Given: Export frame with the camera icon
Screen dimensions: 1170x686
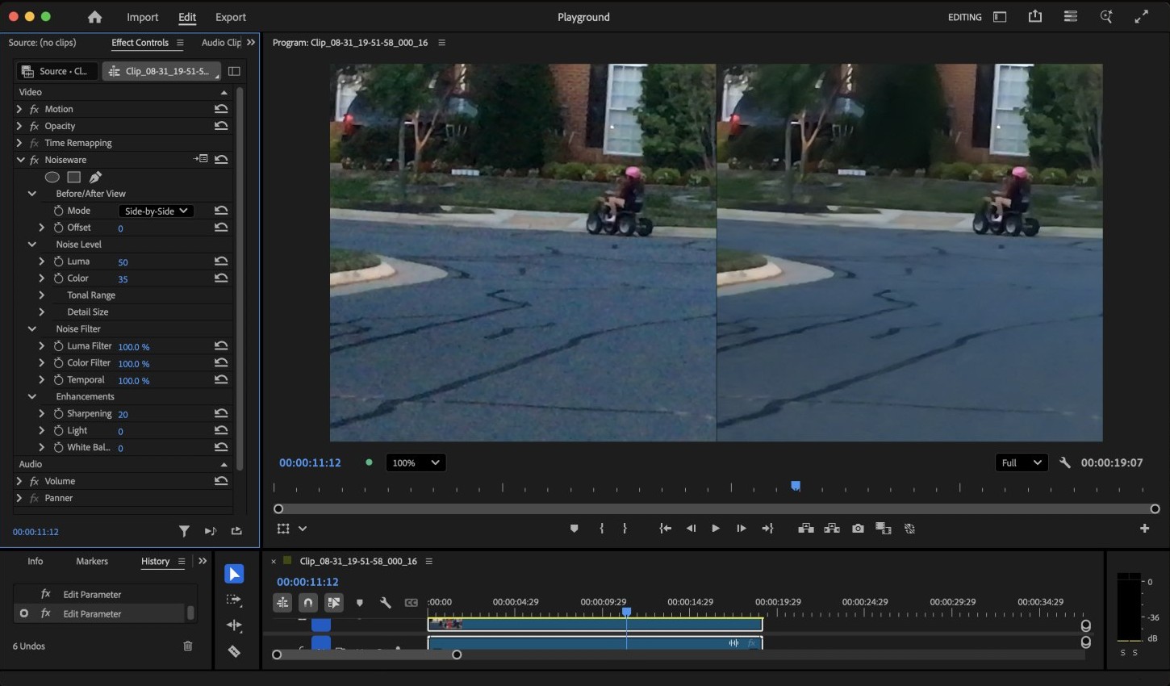Looking at the screenshot, I should 858,529.
